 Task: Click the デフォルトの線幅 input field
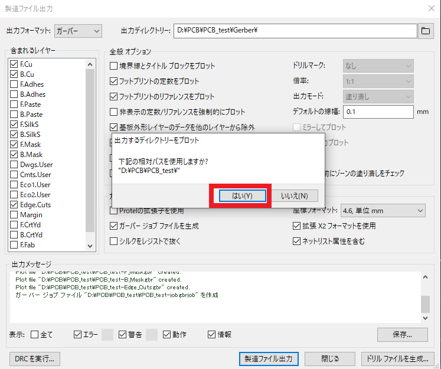(x=378, y=112)
